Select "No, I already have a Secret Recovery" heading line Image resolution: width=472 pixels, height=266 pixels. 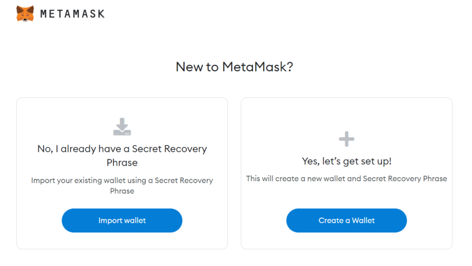(x=122, y=149)
